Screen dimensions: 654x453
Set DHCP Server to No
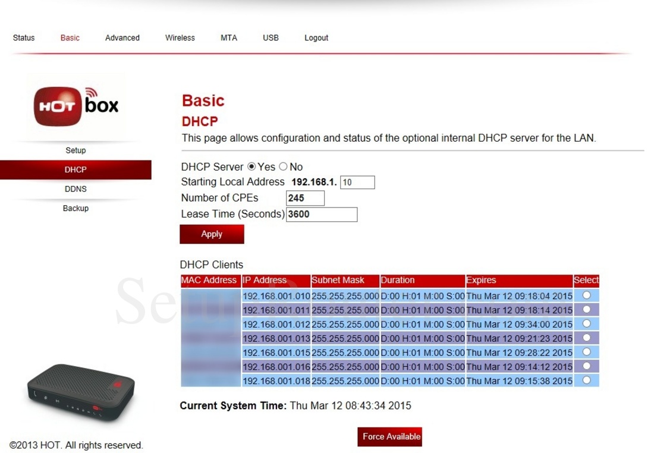point(283,166)
